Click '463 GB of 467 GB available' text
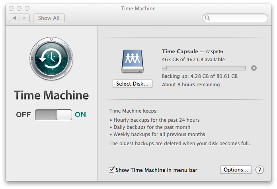This screenshot has width=277, height=189. 193,60
